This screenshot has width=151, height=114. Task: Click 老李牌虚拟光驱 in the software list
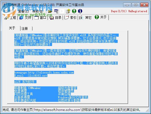point(25,100)
